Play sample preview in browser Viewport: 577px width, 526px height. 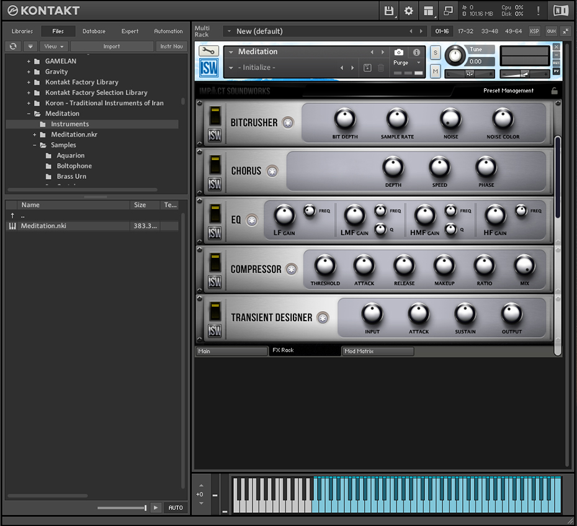click(156, 507)
